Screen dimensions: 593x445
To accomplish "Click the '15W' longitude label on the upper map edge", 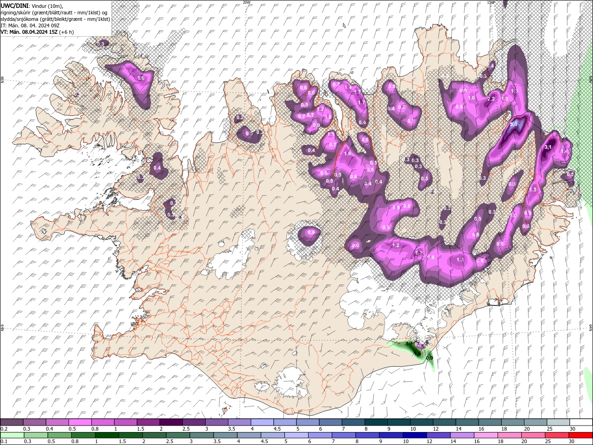I will click(x=491, y=2).
